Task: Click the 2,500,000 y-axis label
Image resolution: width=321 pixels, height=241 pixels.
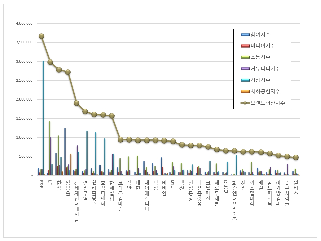Action: click(24, 80)
